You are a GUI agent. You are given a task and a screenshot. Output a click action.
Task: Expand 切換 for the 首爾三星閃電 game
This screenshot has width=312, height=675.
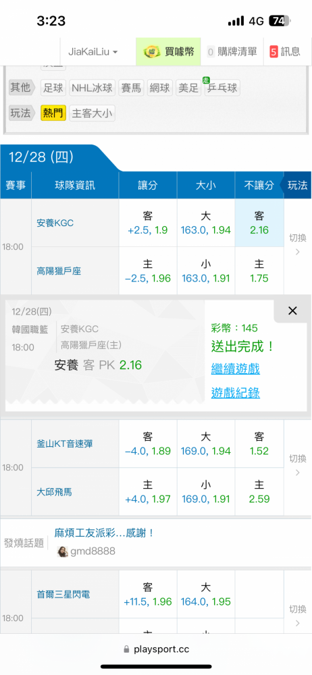297,616
